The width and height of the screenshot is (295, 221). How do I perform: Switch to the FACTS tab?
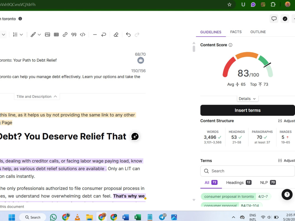(236, 32)
